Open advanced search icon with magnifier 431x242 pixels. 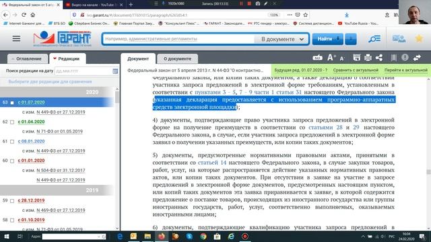click(374, 39)
